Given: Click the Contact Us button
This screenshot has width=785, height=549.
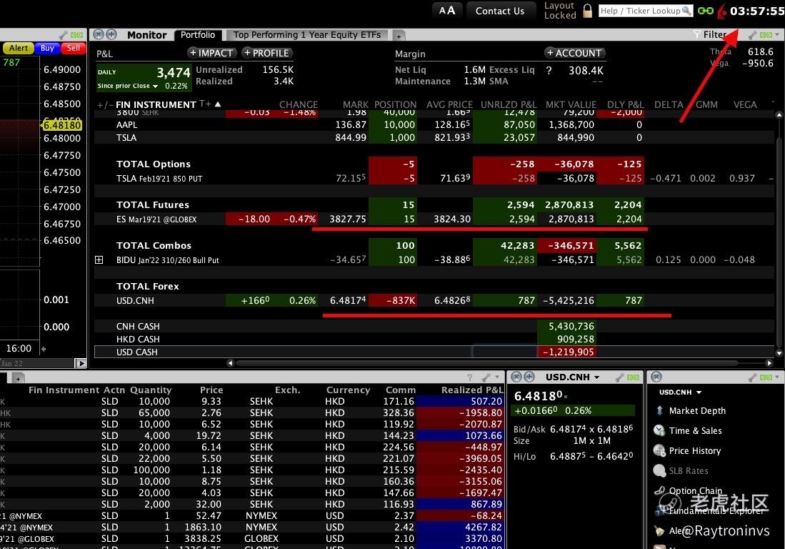Looking at the screenshot, I should [x=499, y=11].
